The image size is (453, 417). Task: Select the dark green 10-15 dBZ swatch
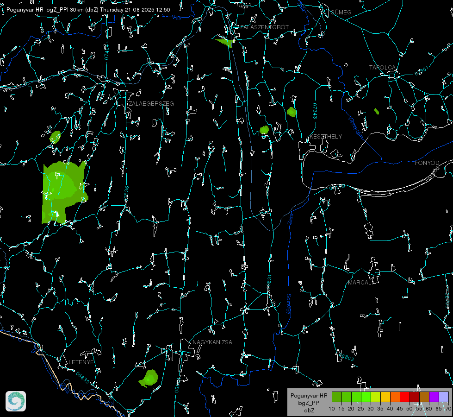[x=336, y=397]
